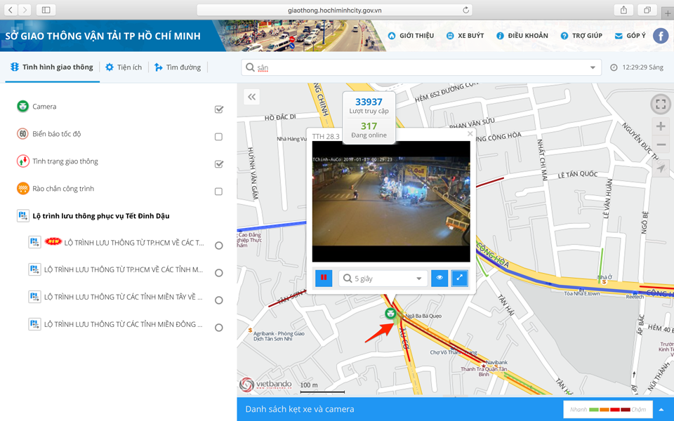
Task: Select route TP.HCM VỀ CÁC TỈNH M... radio
Action: tap(219, 273)
